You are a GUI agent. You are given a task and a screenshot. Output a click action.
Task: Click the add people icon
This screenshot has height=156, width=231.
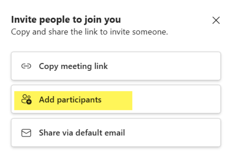(x=26, y=99)
